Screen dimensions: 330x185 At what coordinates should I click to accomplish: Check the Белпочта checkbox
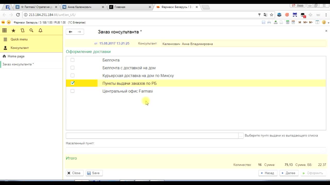[x=72, y=60]
